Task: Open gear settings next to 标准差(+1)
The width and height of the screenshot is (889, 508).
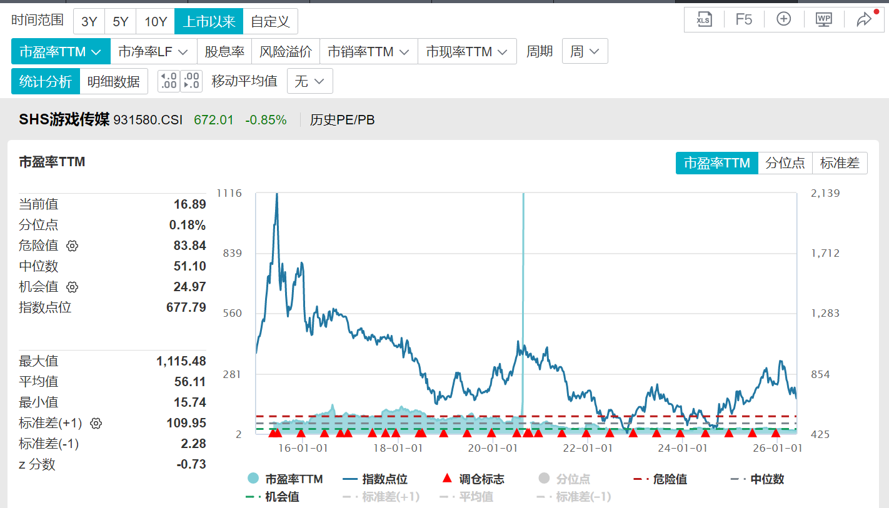Action: (x=96, y=423)
